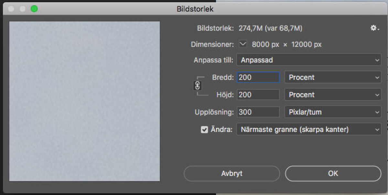The height and width of the screenshot is (195, 388).
Task: Click the Upplösning label
Action: click(x=214, y=113)
